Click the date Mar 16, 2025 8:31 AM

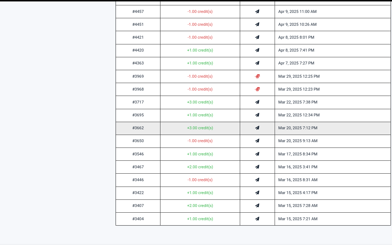298,180
